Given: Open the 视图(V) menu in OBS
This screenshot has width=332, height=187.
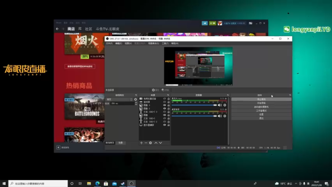Looking at the screenshot, I should [x=128, y=44].
